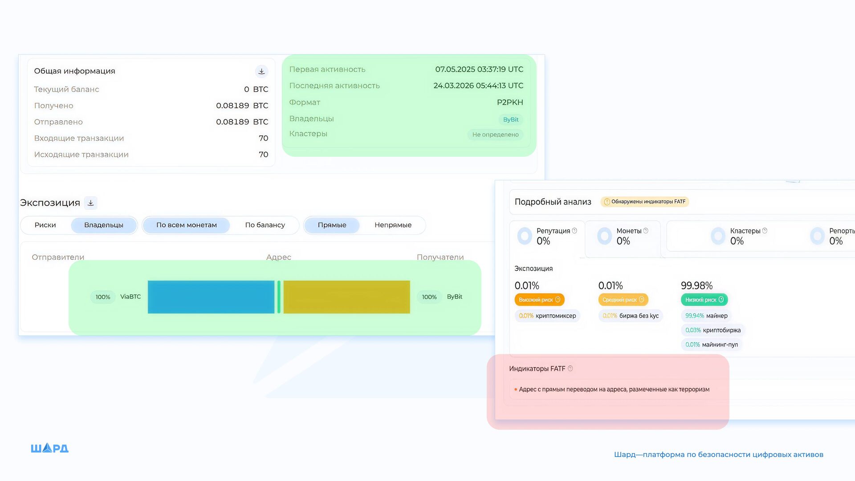Click the ByBit owner tag

coord(511,119)
